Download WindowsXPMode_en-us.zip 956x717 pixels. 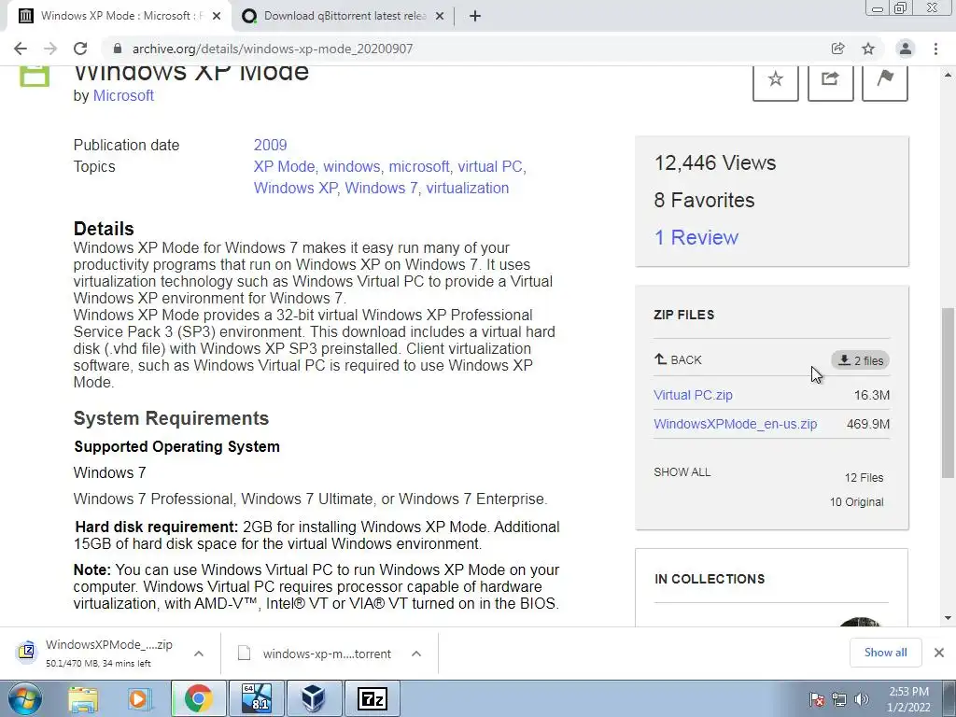pyautogui.click(x=736, y=424)
